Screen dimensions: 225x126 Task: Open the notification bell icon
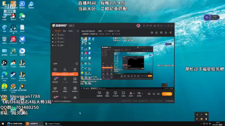tap(166, 32)
